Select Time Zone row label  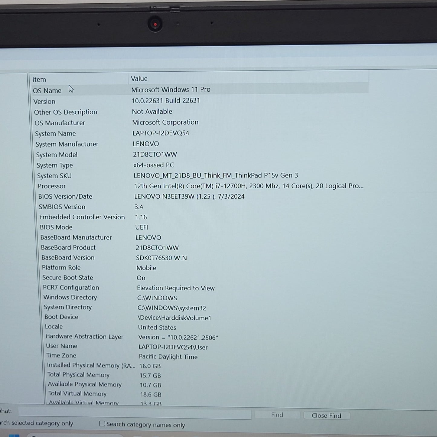[x=61, y=355]
